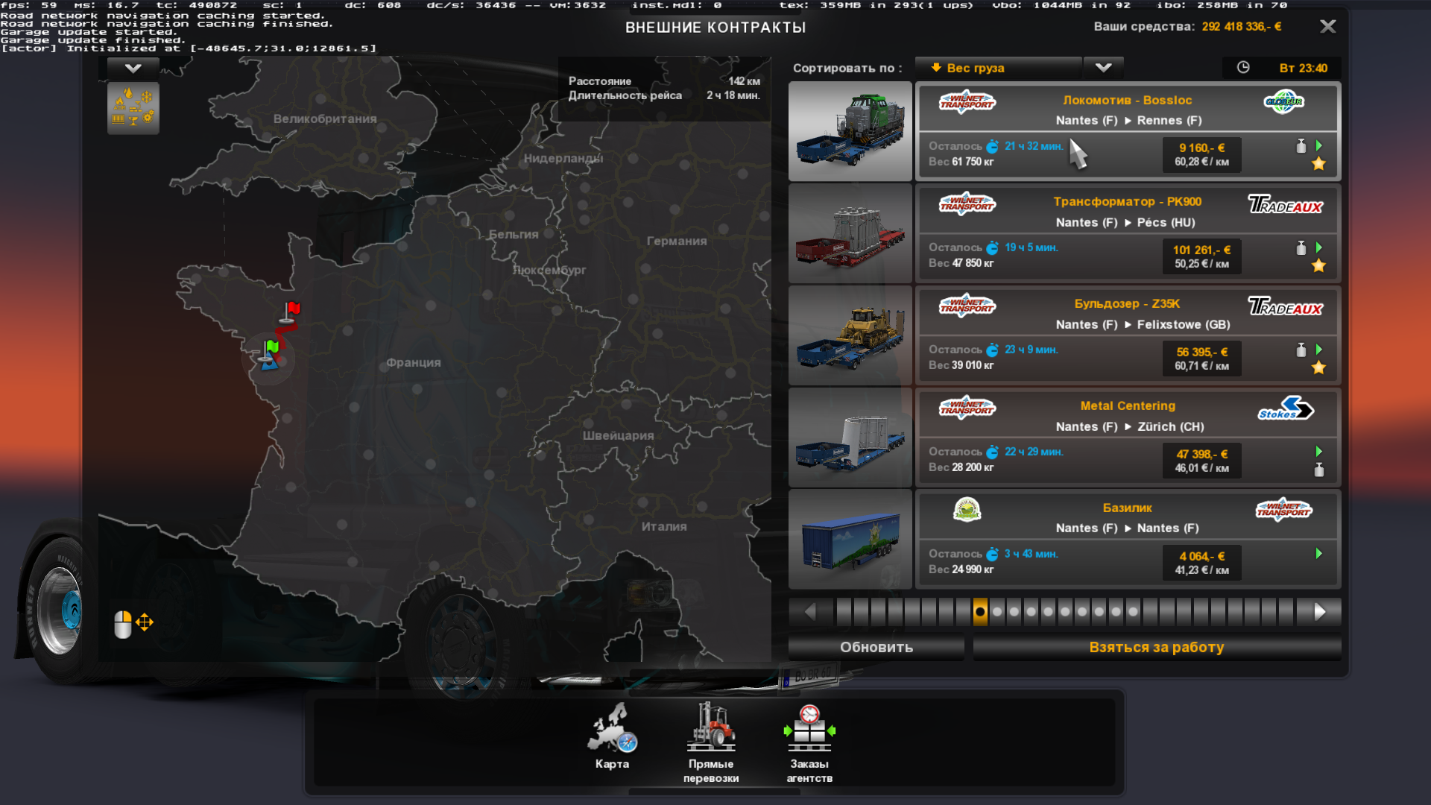This screenshot has width=1431, height=805.
Task: Click the locomotive trailer thumbnail
Action: [850, 131]
